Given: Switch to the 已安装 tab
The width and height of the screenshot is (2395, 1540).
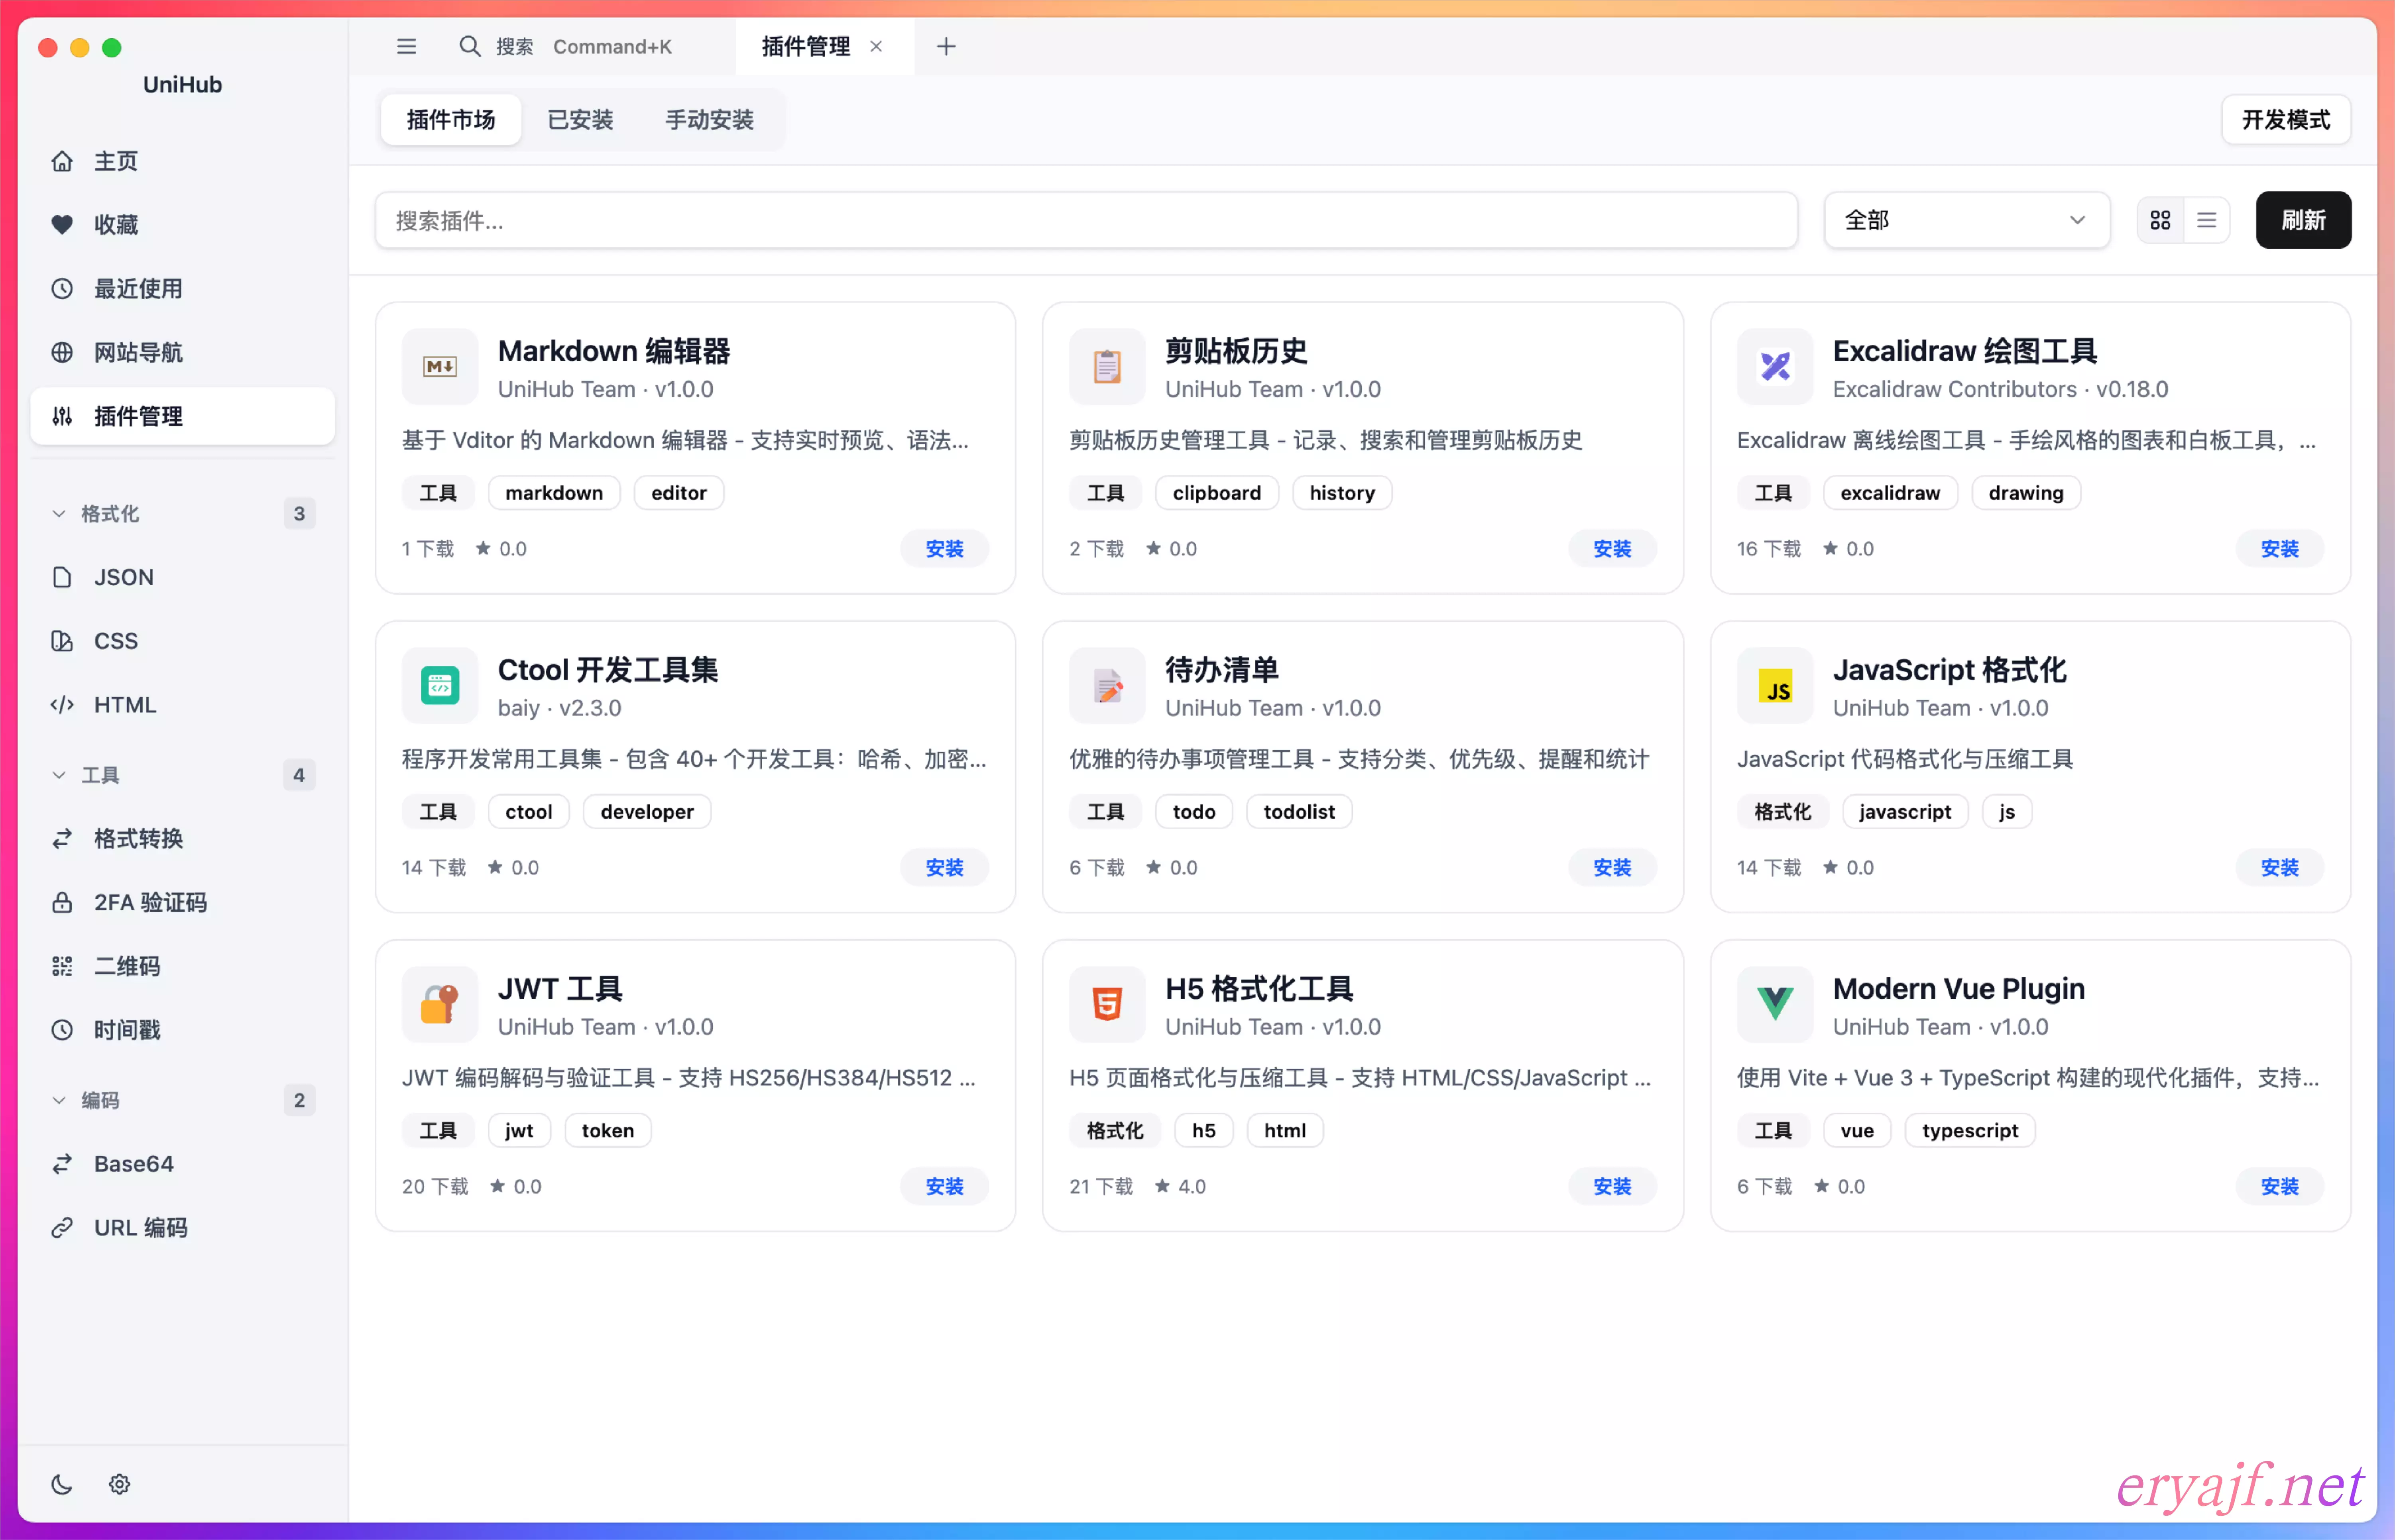Looking at the screenshot, I should click(x=580, y=120).
